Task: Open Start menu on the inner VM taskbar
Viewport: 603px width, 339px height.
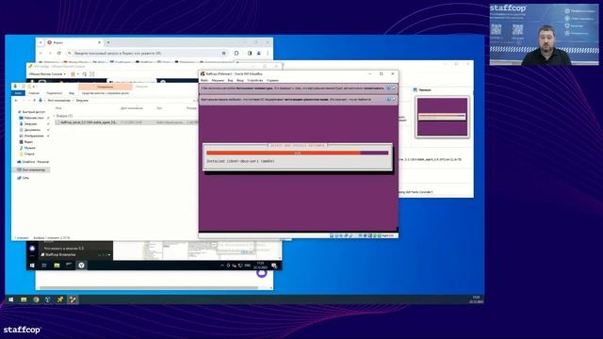Action: (x=32, y=266)
